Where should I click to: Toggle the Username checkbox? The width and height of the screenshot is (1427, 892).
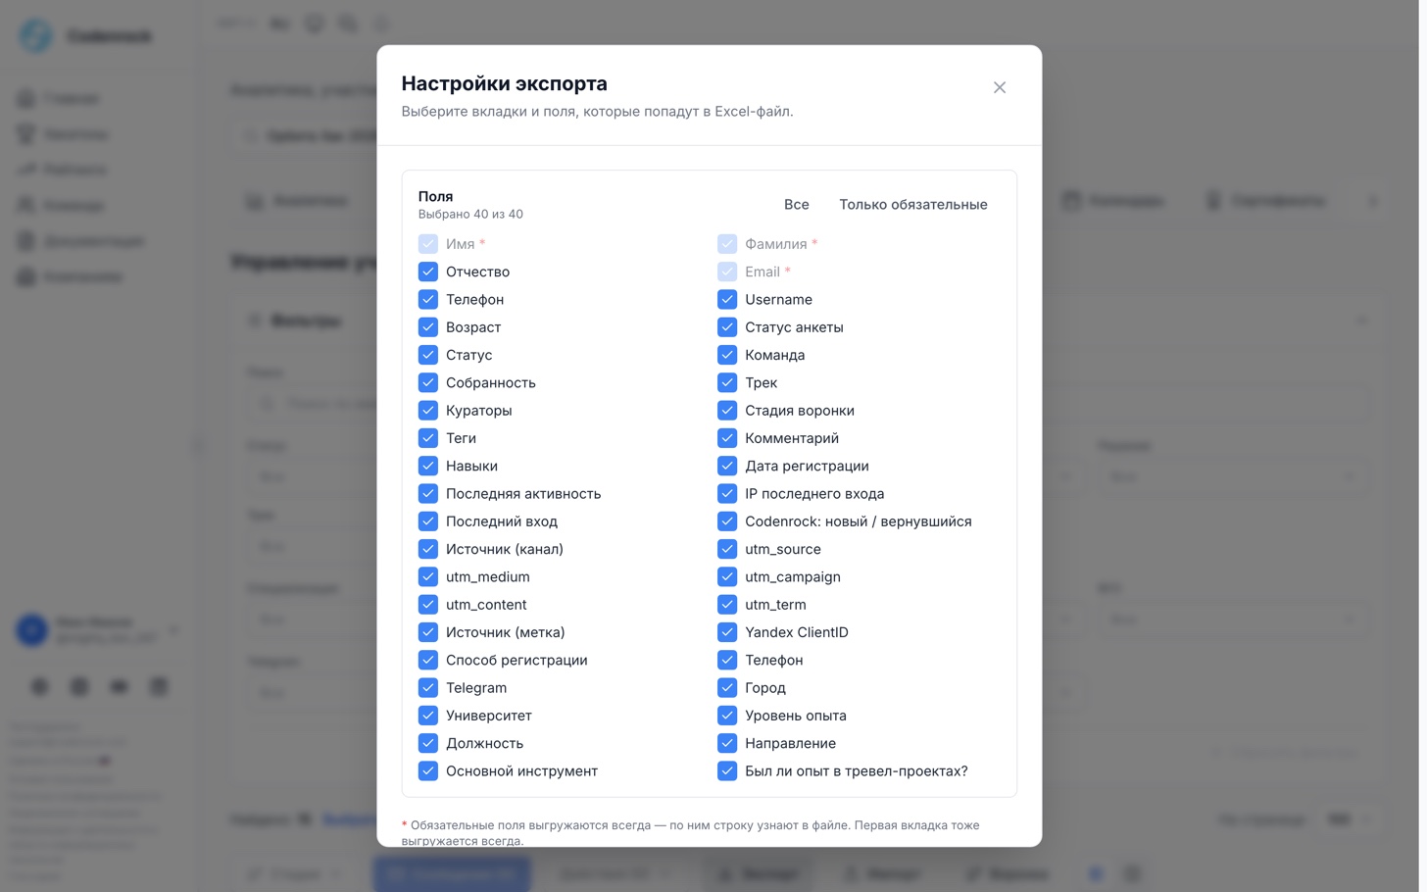tap(727, 299)
